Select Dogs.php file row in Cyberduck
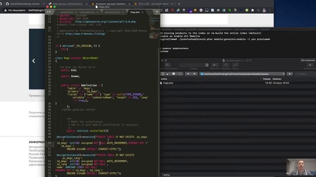 pyautogui.click(x=238, y=83)
